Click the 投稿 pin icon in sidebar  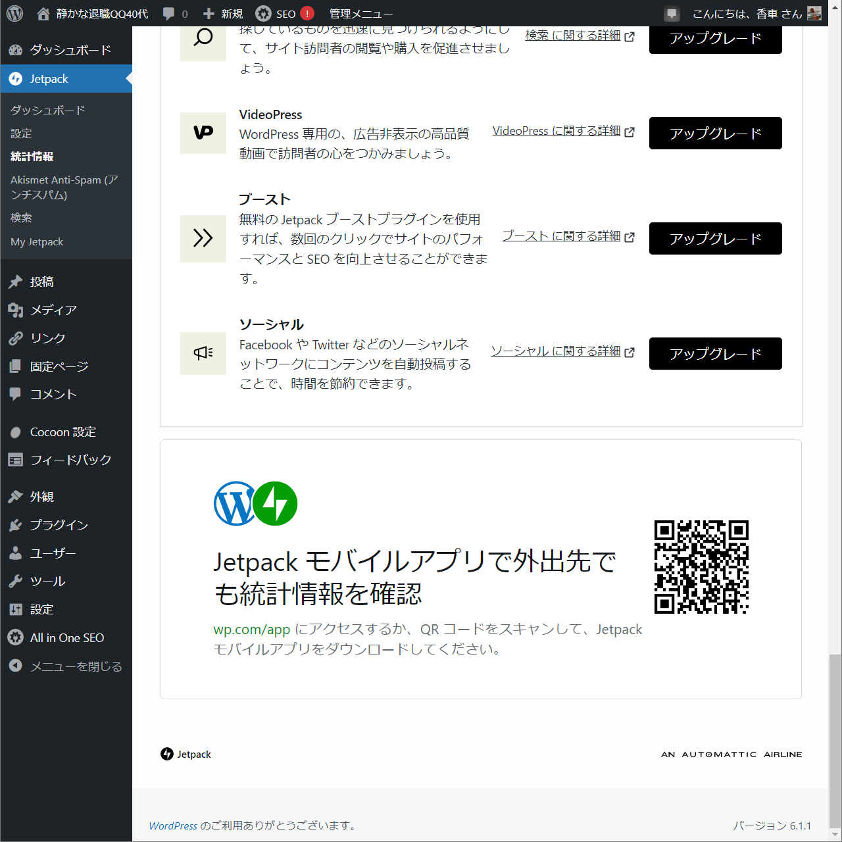(x=16, y=282)
